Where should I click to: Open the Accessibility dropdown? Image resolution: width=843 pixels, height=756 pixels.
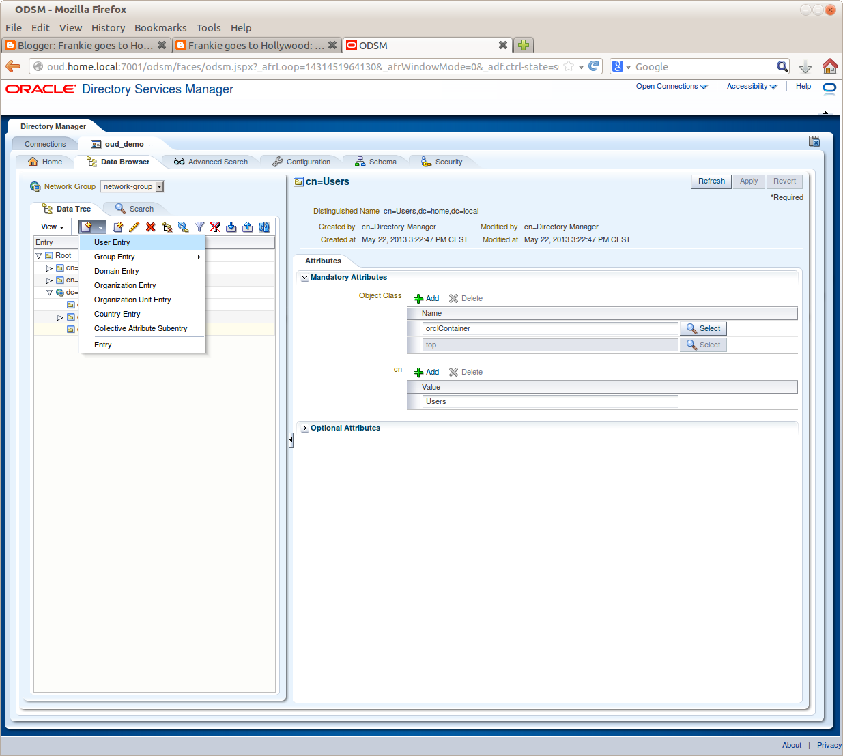(x=752, y=87)
